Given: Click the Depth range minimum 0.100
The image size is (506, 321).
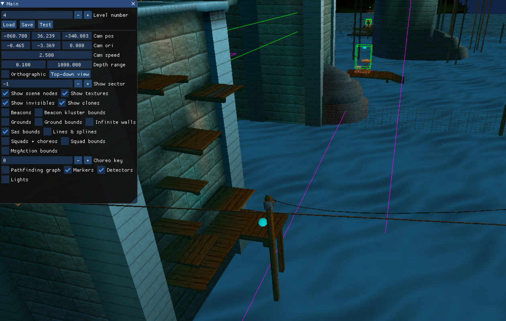Looking at the screenshot, I should (x=23, y=65).
